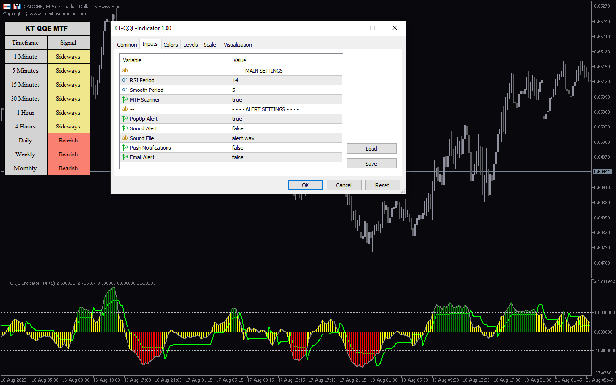This screenshot has width=616, height=385.
Task: Click the '1 Hour' timeframe cell
Action: point(26,113)
